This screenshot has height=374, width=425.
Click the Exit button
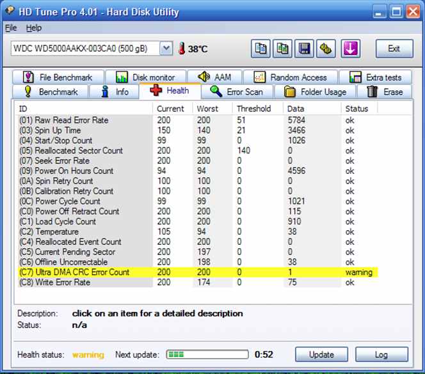pos(394,49)
